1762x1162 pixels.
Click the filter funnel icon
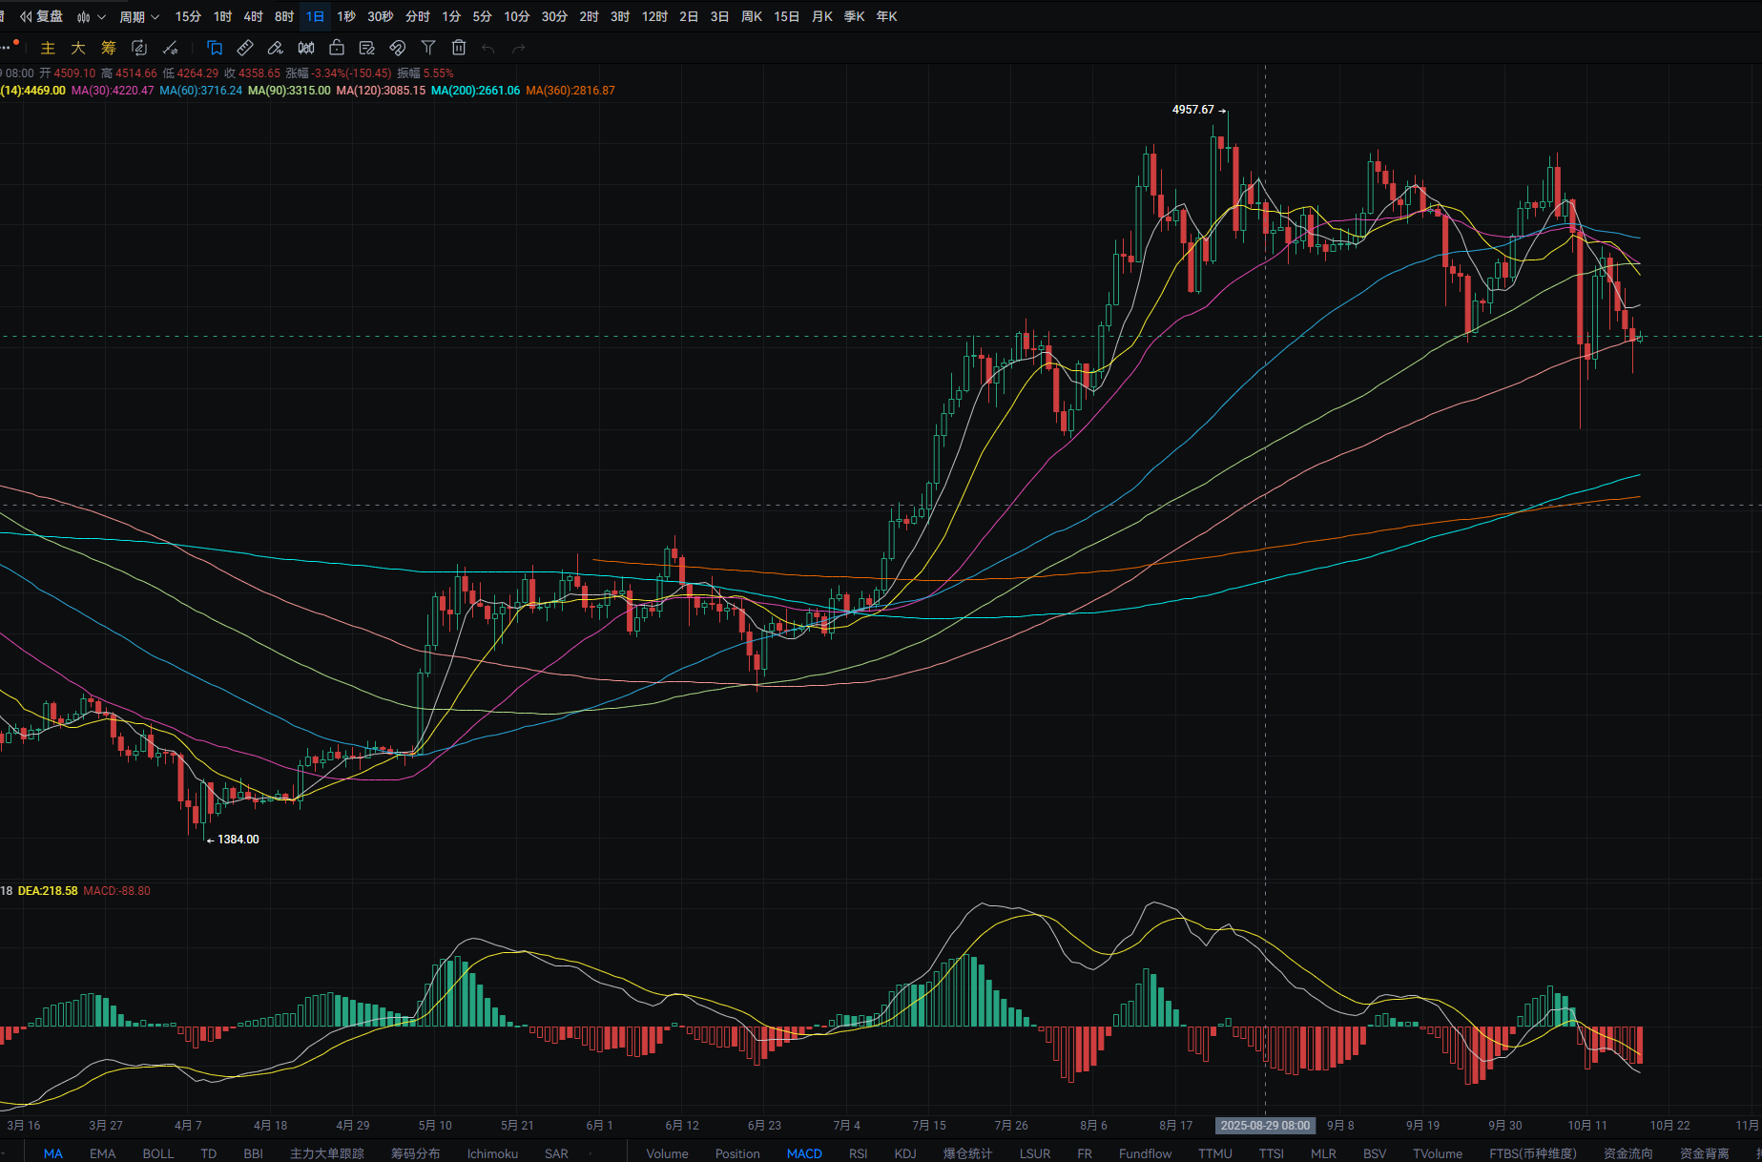click(x=428, y=48)
